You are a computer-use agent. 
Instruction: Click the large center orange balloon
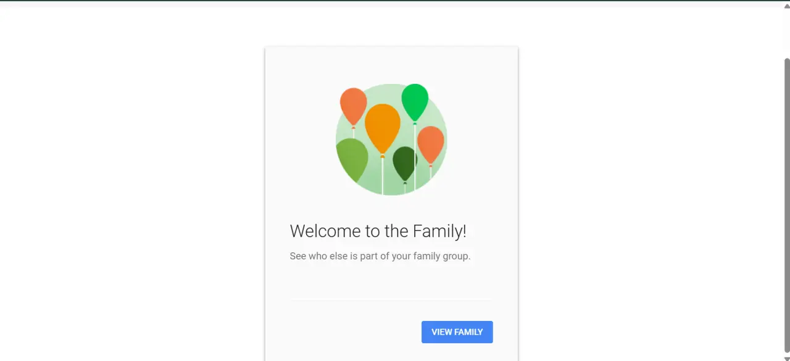[x=383, y=128]
